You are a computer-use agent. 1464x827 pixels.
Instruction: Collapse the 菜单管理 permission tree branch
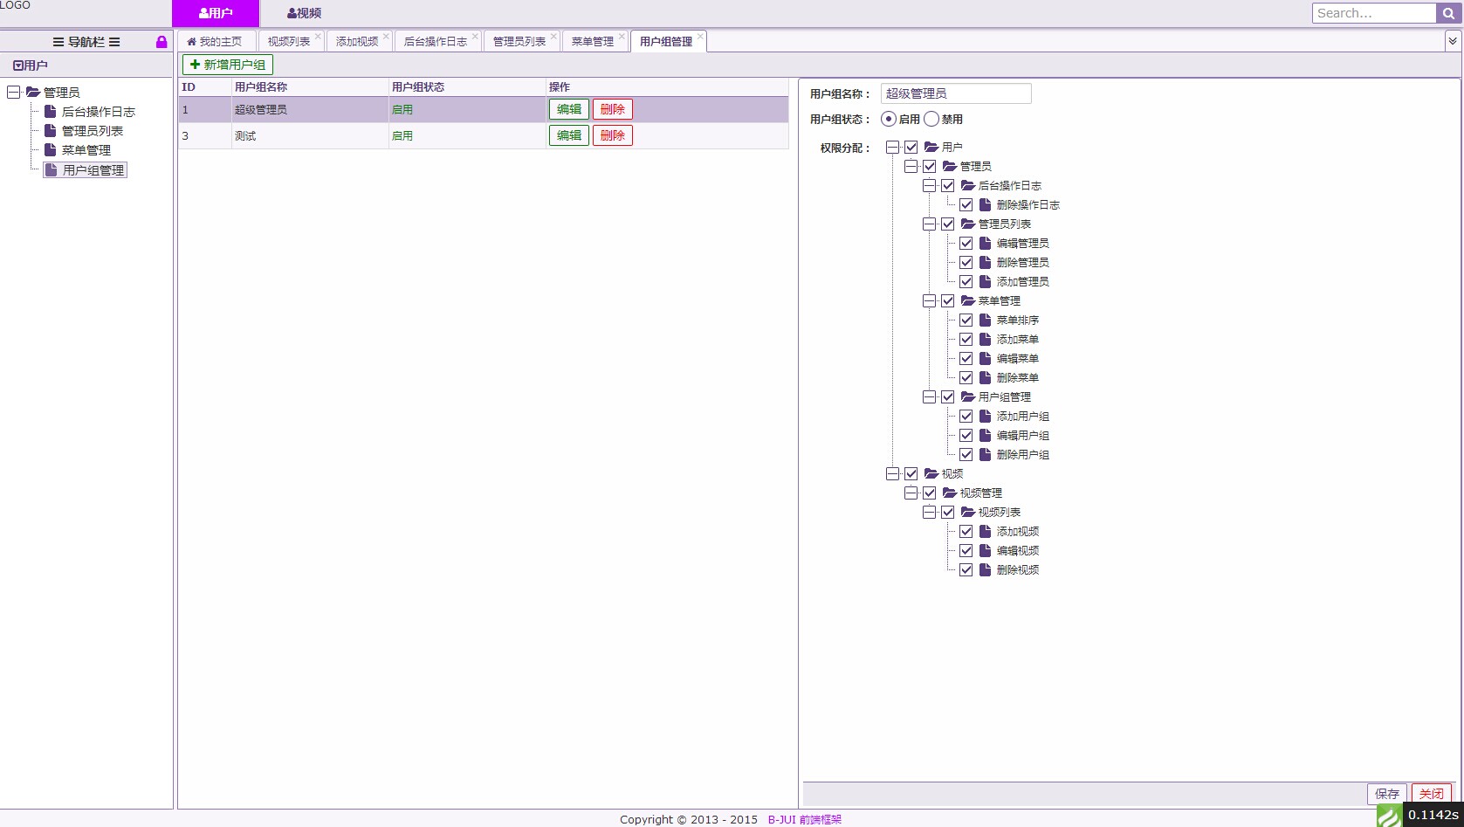[929, 301]
